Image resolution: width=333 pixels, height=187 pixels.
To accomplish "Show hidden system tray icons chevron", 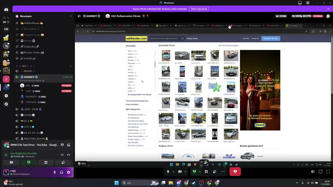I will [x=297, y=183].
